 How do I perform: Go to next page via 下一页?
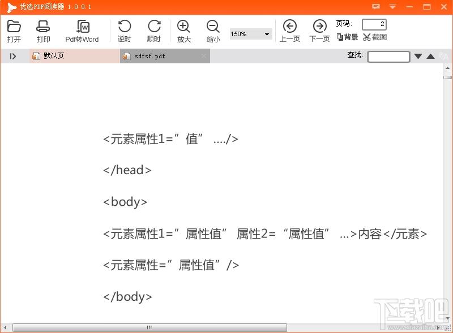[x=319, y=31]
